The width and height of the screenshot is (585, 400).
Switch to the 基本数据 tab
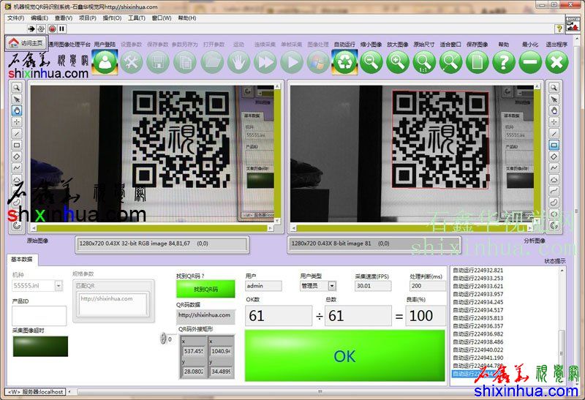(24, 260)
